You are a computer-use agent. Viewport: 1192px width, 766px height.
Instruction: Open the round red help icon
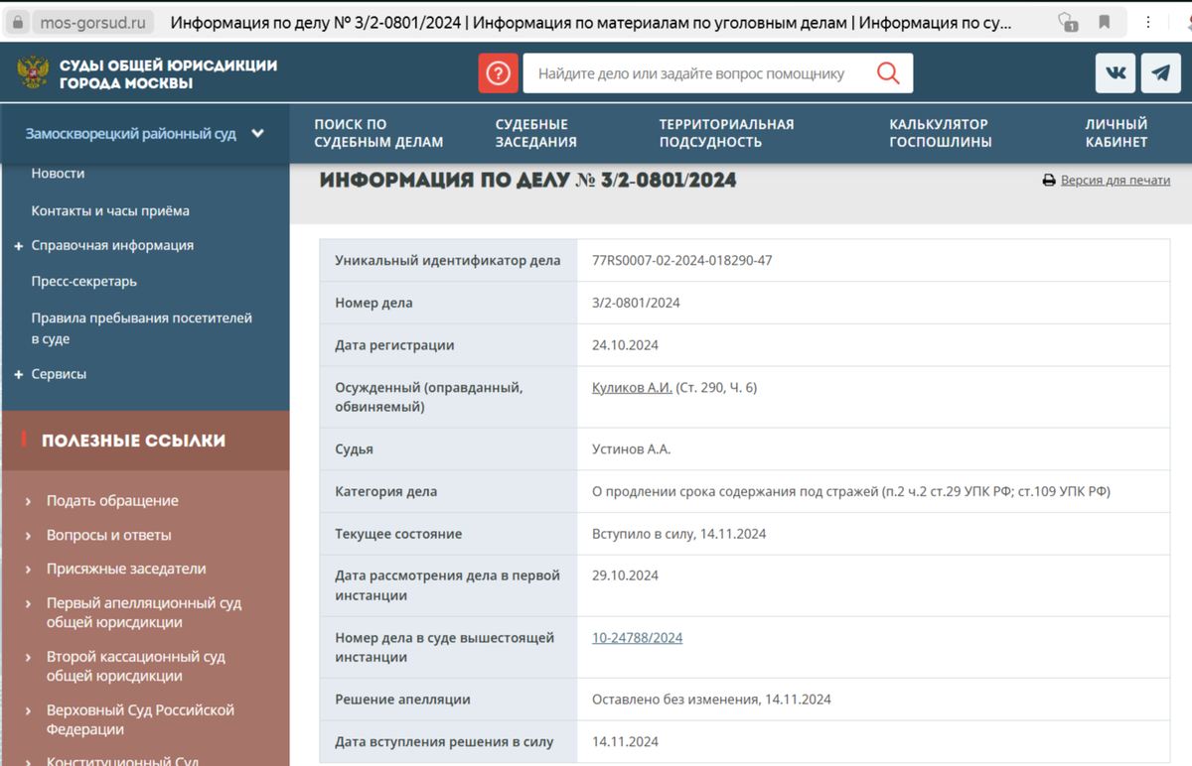pyautogui.click(x=498, y=72)
